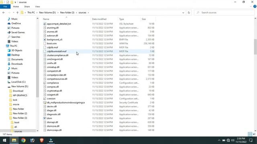Screen dimensions: 257x144
Task: Open Music at the top of navigation pane
Action: pyautogui.click(x=14, y=19)
